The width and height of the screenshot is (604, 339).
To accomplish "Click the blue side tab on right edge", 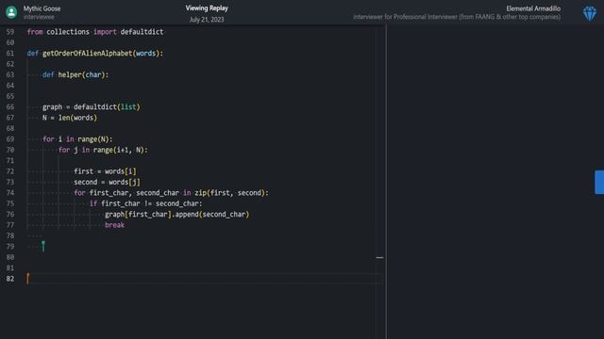I will coord(599,182).
